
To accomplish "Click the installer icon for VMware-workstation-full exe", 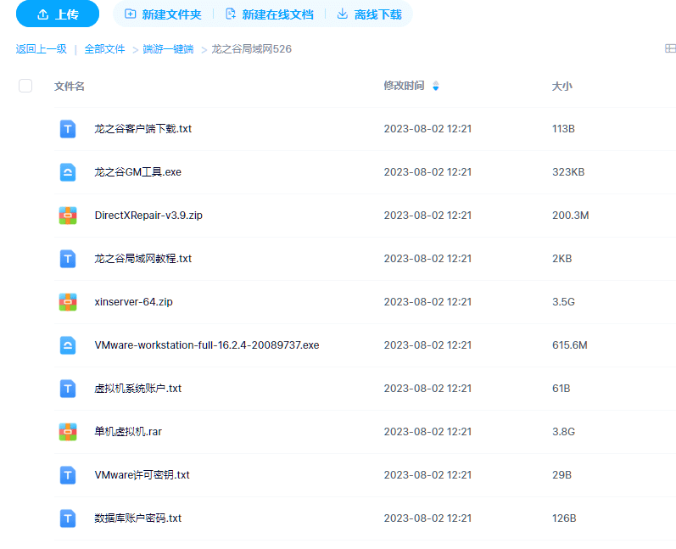I will (x=68, y=345).
